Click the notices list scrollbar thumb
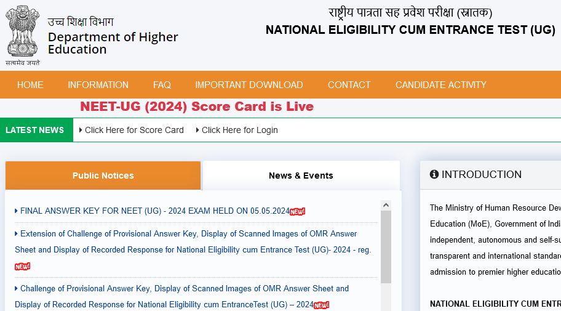Image resolution: width=561 pixels, height=311 pixels. [386, 247]
